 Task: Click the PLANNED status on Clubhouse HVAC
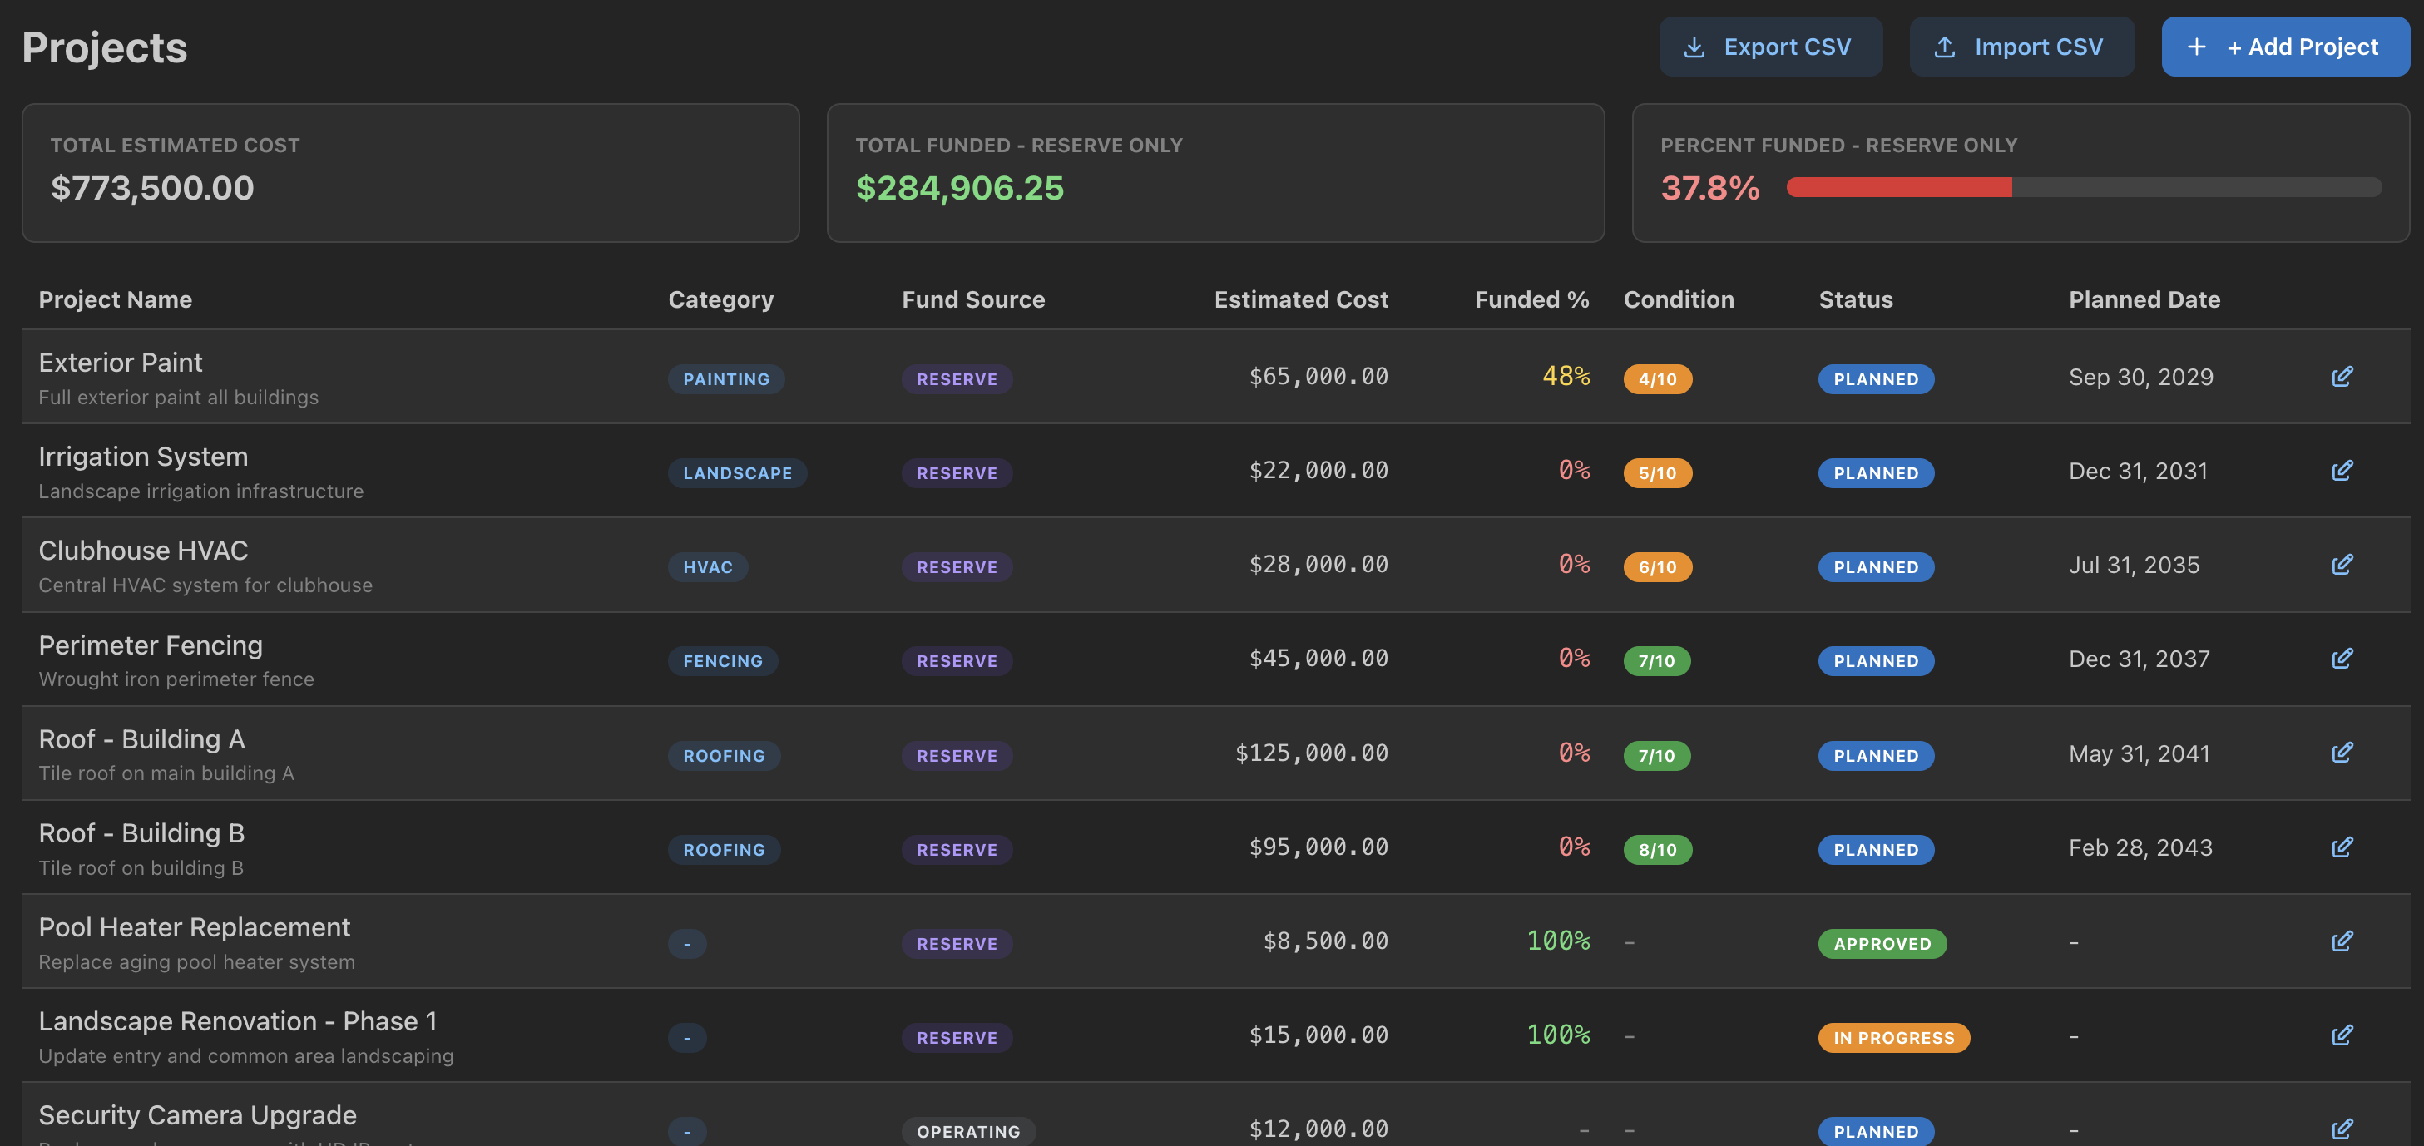pyautogui.click(x=1876, y=566)
